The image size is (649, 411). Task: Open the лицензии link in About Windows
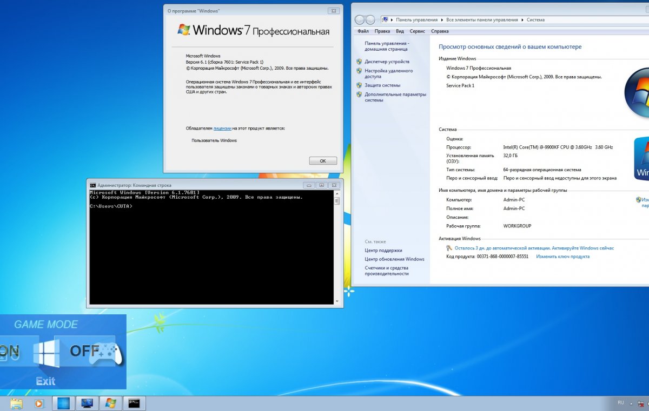coord(222,129)
